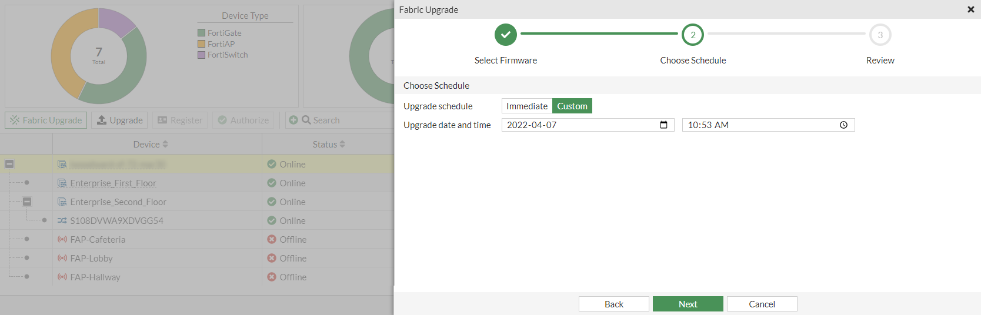This screenshot has height=315, width=981.
Task: Click the Back button
Action: click(613, 304)
